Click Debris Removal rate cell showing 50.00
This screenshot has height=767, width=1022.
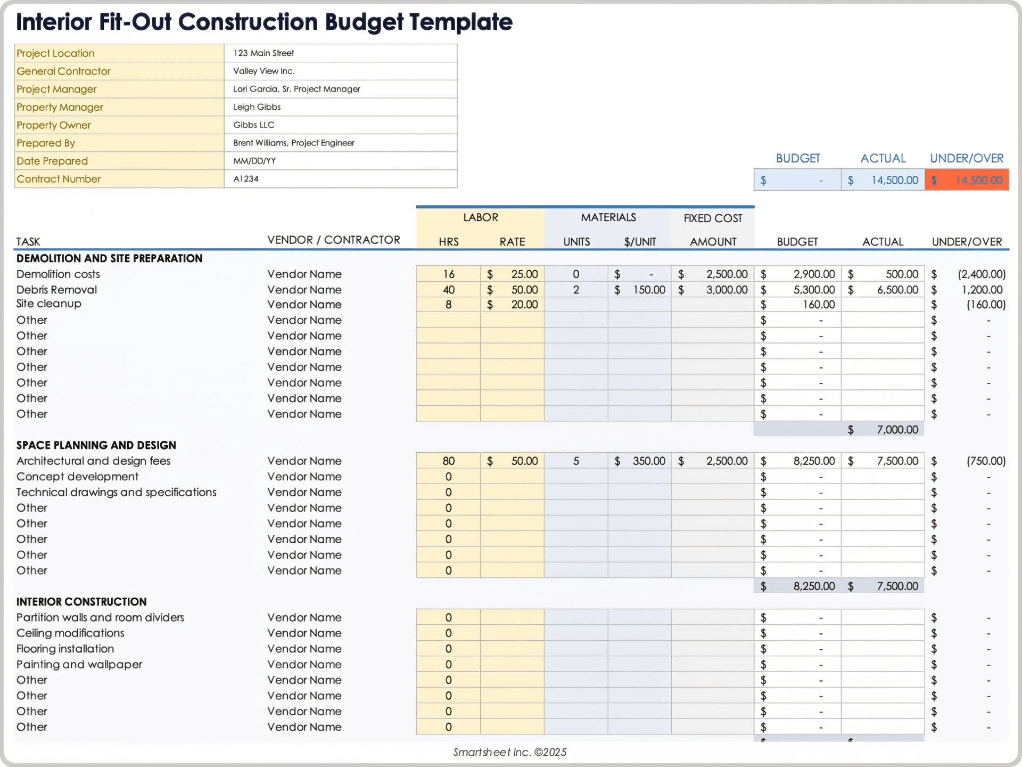pyautogui.click(x=512, y=289)
